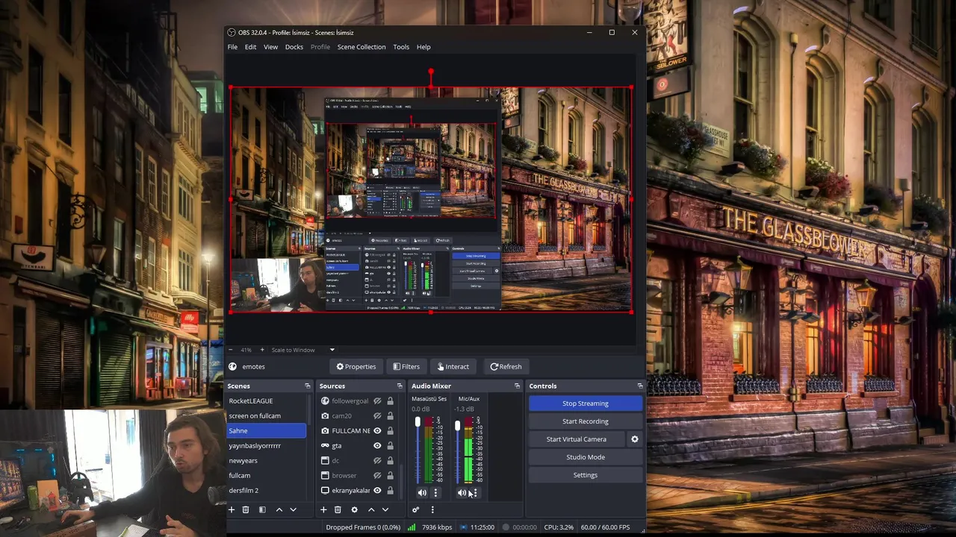Open virtual camera configuration gear
Screen dimensions: 956x537
pos(635,439)
